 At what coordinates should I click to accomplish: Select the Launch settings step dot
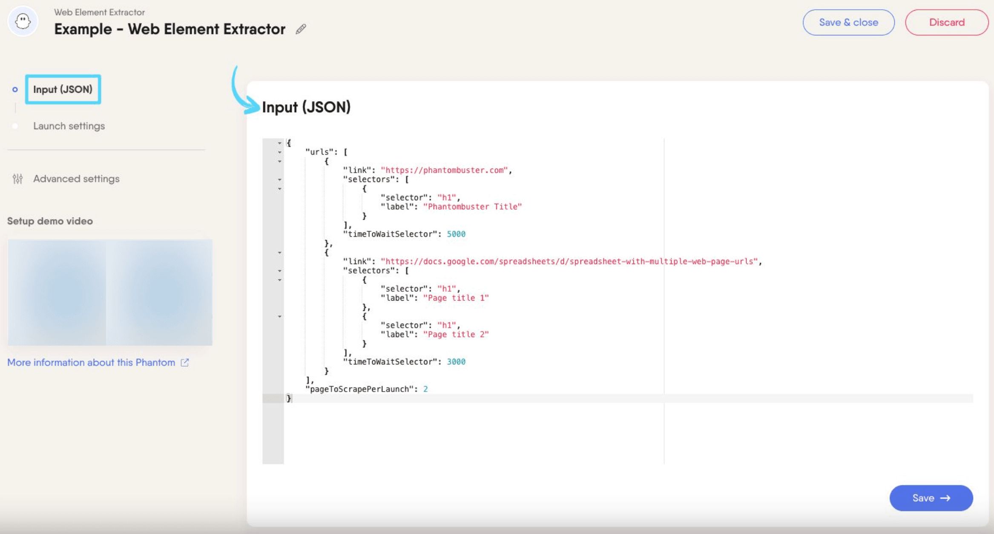(x=15, y=126)
